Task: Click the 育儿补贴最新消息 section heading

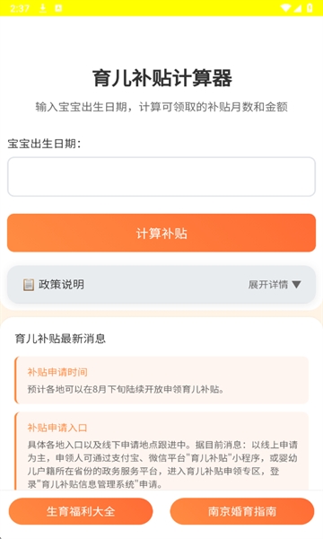Action: [60, 339]
